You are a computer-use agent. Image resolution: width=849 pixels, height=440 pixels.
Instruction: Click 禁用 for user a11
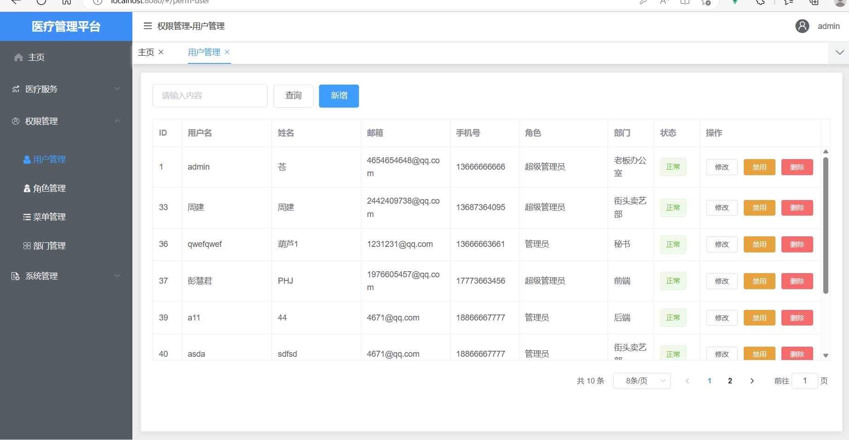tap(759, 318)
